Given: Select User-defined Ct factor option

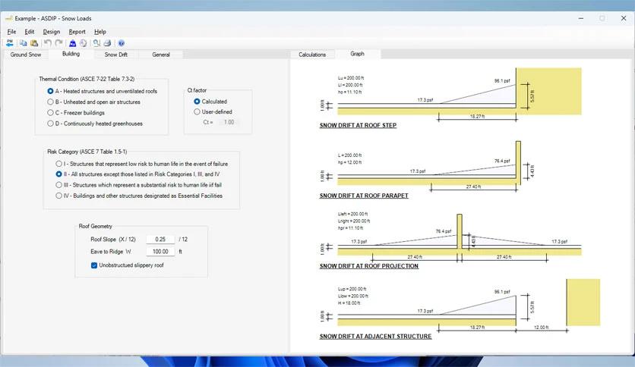Looking at the screenshot, I should [x=197, y=111].
